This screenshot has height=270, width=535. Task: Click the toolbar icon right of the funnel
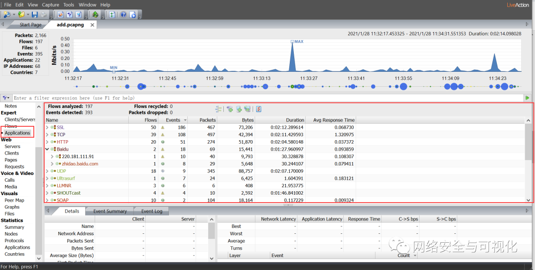78,14
